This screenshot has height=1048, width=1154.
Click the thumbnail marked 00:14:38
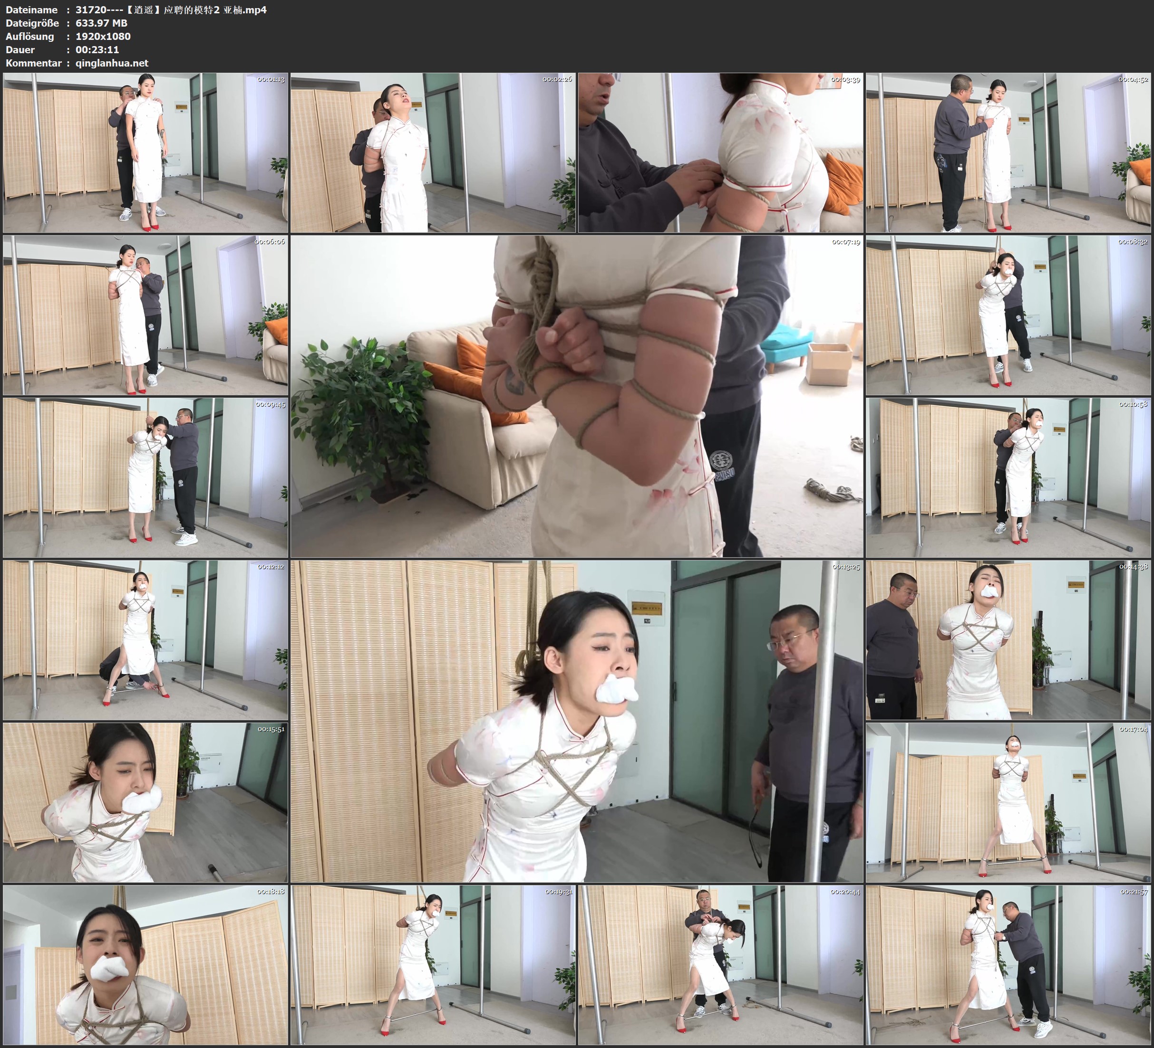coord(1008,640)
